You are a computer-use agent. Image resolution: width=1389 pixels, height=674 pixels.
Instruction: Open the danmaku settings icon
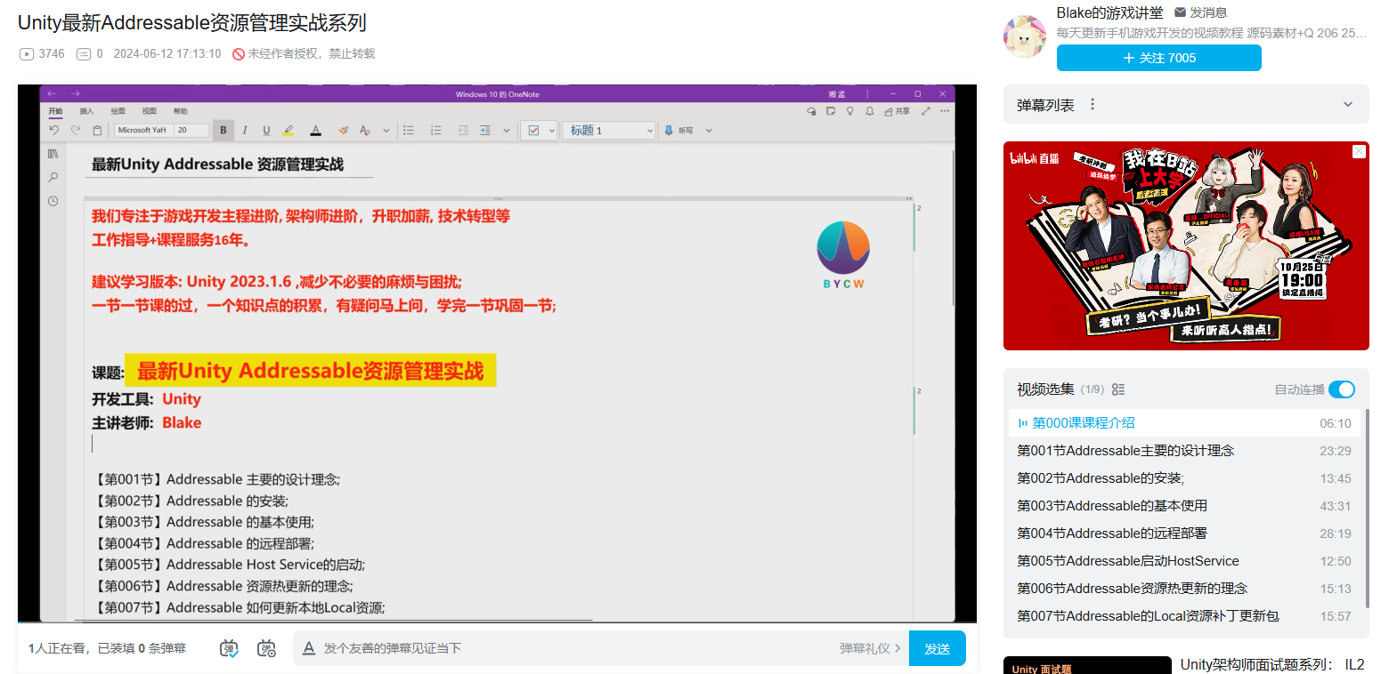click(x=266, y=648)
